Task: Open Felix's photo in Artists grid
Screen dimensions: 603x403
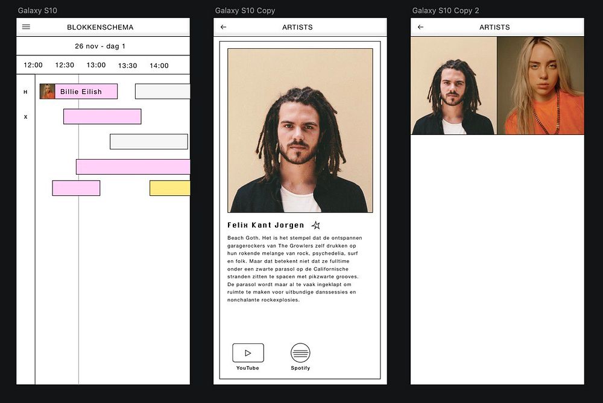Action: click(x=454, y=86)
